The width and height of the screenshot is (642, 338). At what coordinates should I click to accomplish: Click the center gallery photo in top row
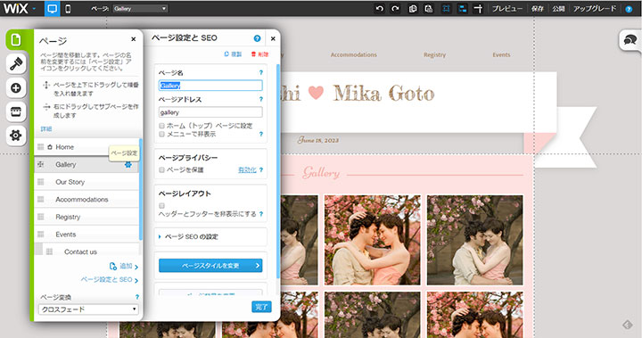click(x=372, y=240)
